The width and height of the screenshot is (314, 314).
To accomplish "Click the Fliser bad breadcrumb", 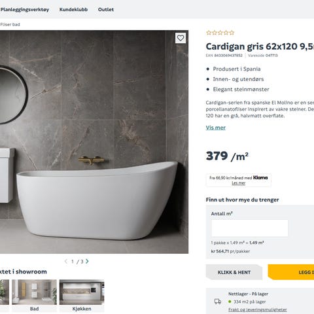I will tap(10, 24).
